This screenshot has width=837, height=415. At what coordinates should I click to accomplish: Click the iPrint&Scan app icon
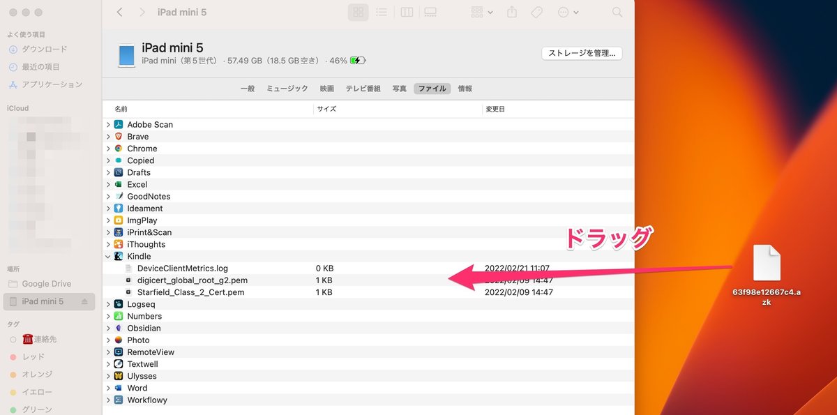[x=119, y=232]
